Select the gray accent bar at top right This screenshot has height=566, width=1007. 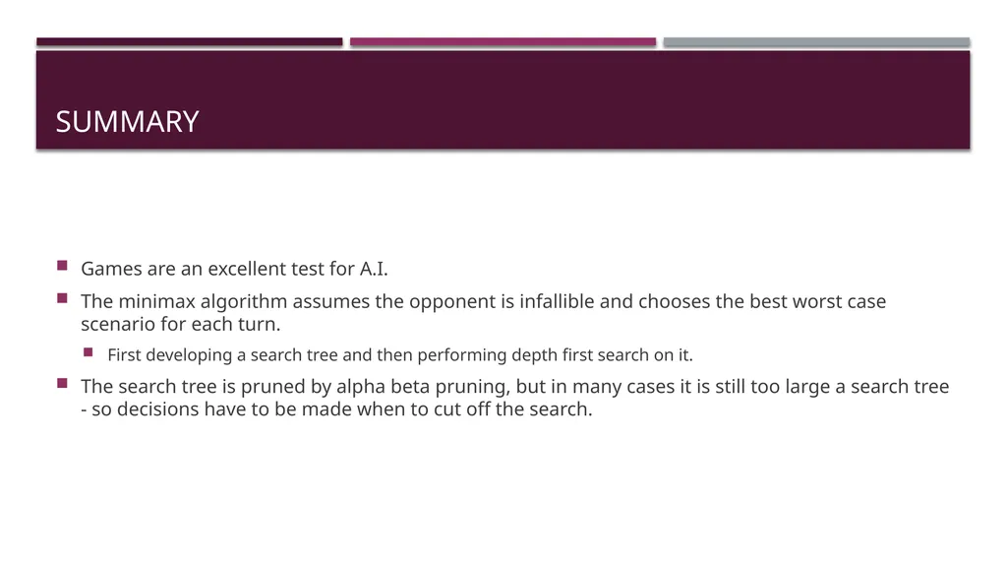[816, 41]
